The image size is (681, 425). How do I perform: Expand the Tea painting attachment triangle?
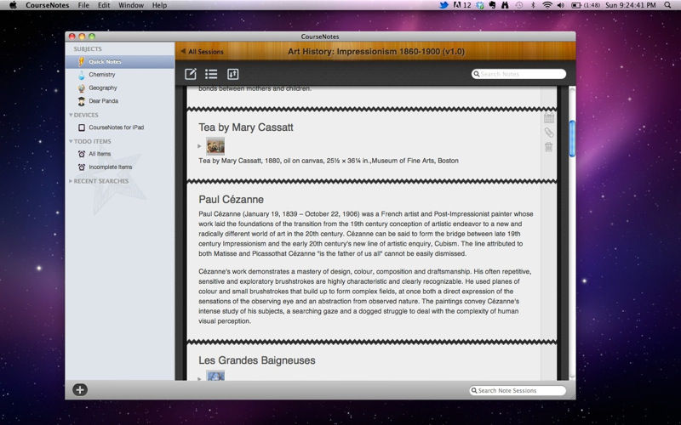(x=199, y=146)
